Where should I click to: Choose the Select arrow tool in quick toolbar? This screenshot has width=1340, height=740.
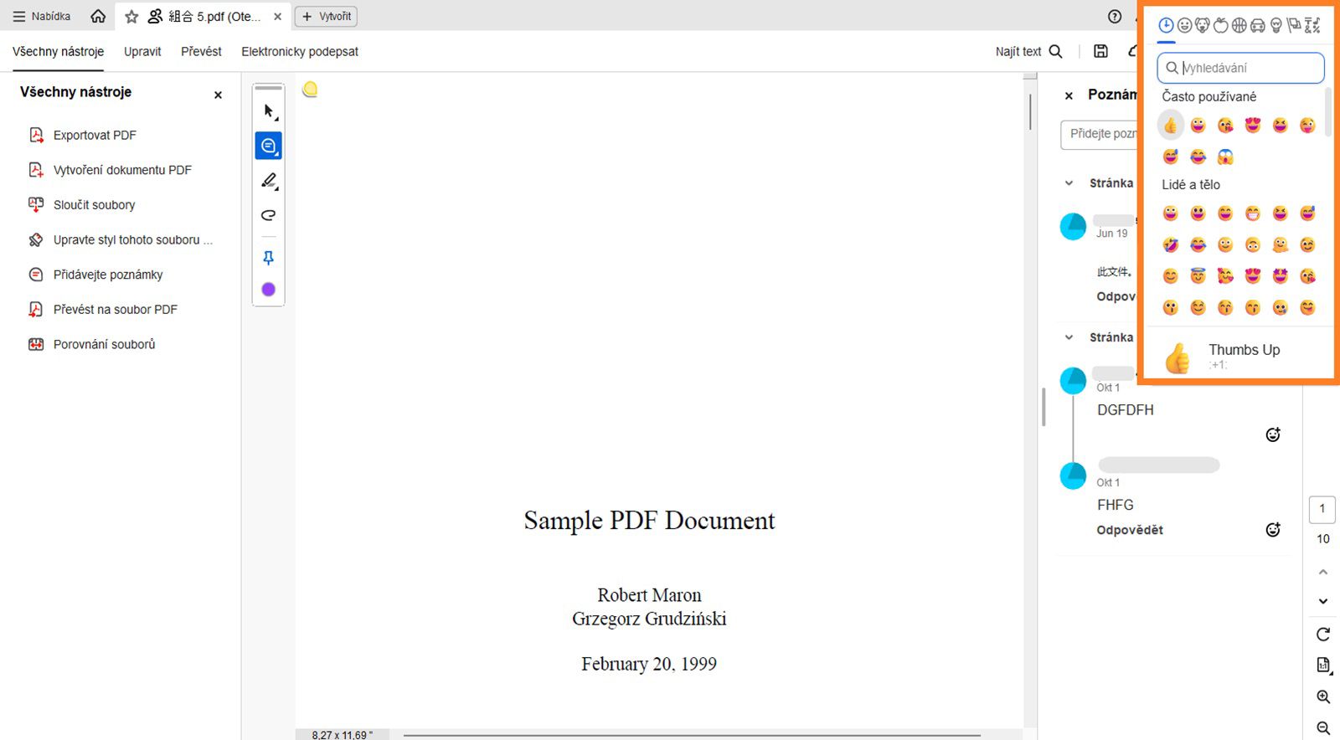click(x=268, y=111)
